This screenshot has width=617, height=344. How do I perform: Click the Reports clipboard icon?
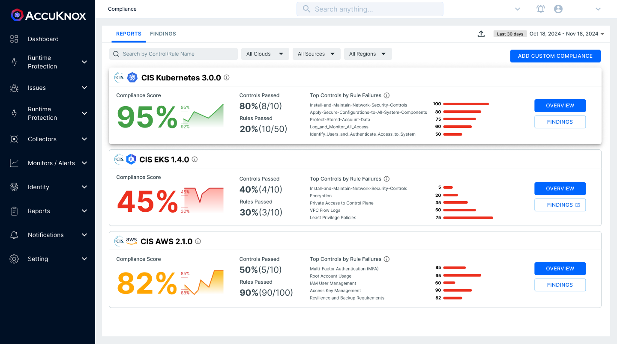coord(14,211)
